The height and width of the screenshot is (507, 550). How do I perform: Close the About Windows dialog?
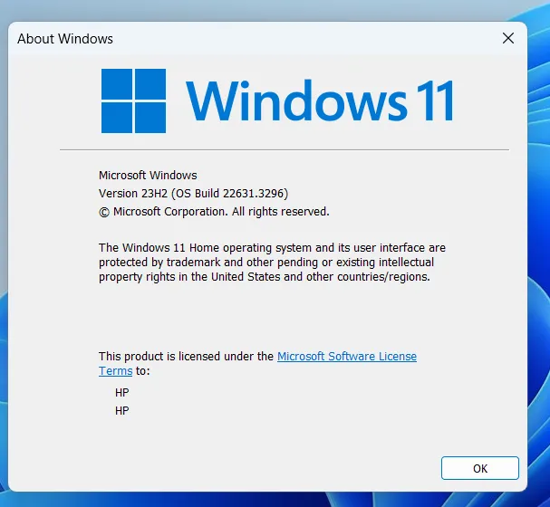[x=509, y=38]
